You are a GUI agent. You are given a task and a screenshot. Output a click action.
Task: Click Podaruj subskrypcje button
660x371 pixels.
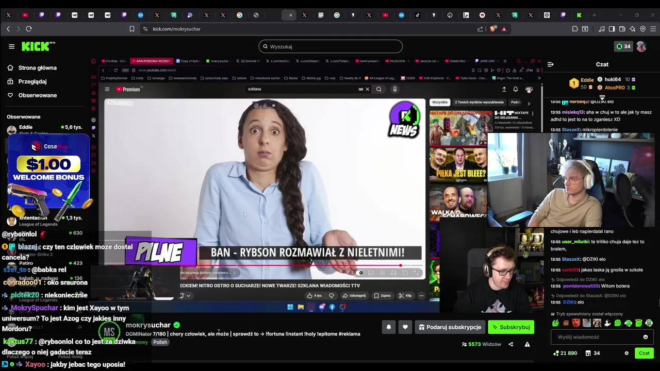[450, 327]
